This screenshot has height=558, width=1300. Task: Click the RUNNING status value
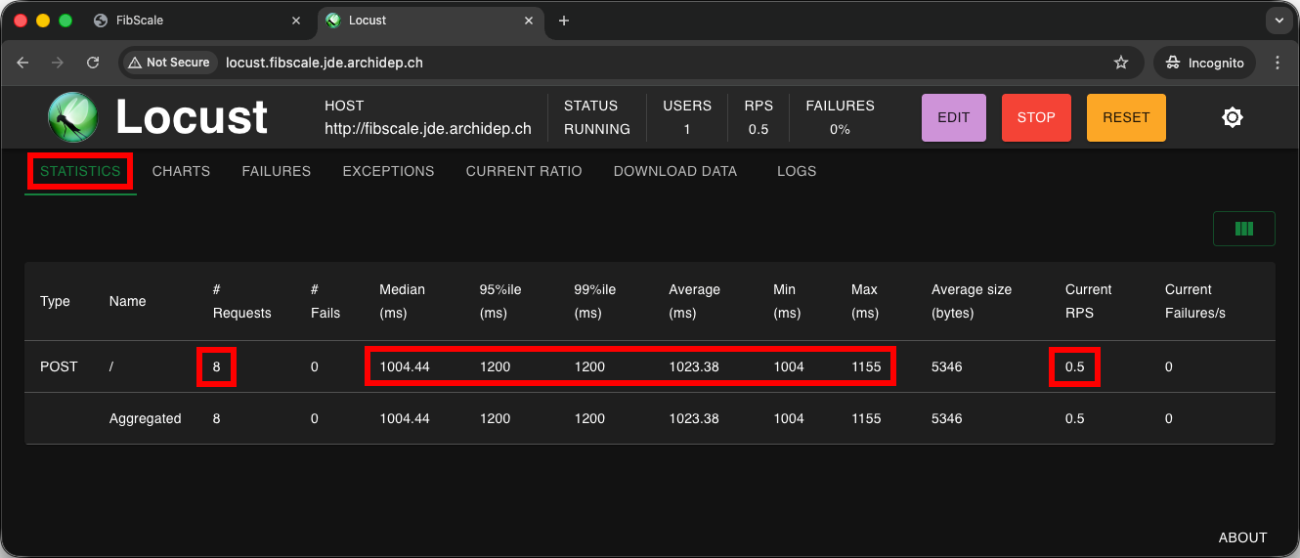(x=597, y=129)
